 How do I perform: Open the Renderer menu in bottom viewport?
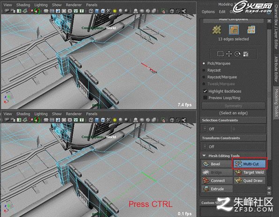[x=73, y=114]
